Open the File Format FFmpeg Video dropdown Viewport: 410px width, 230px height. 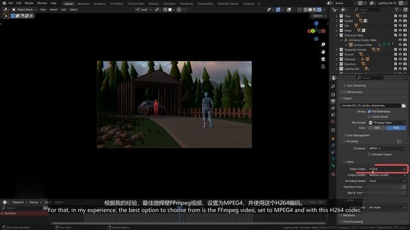[387, 123]
